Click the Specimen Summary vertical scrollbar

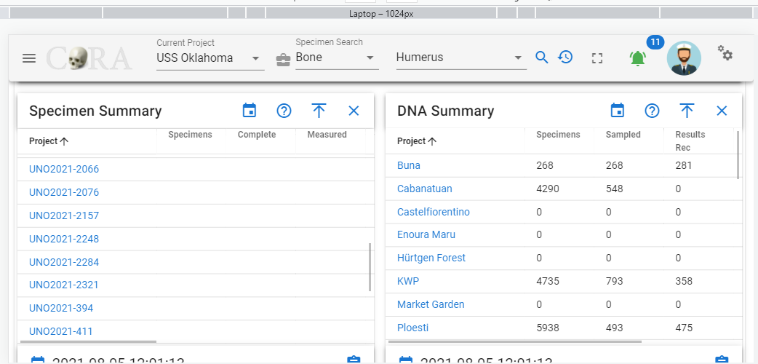[x=370, y=266]
